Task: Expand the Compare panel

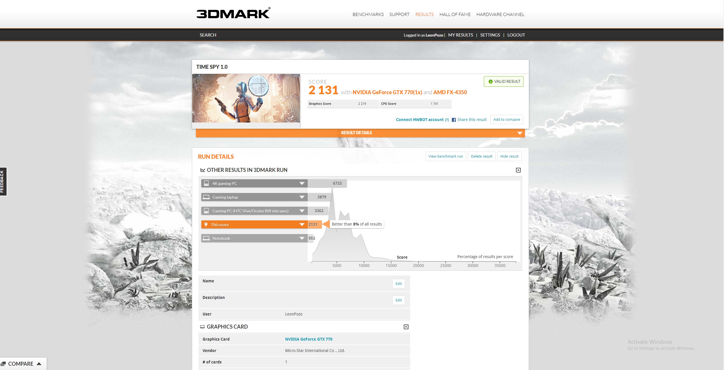Action: click(x=23, y=364)
